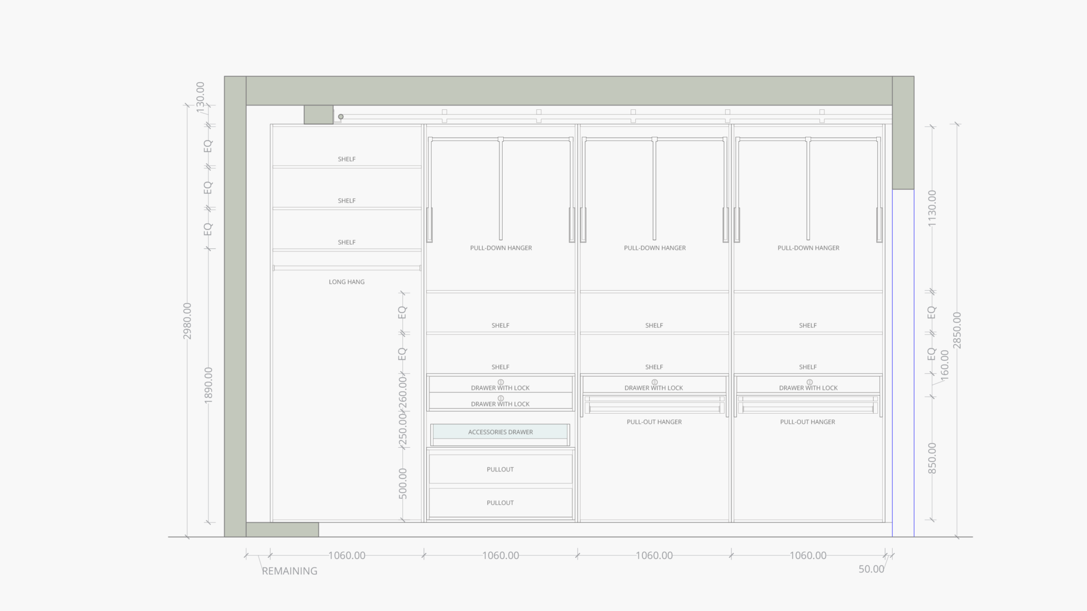Click the 1130.00 dimension text
This screenshot has height=611, width=1087.
pos(932,208)
